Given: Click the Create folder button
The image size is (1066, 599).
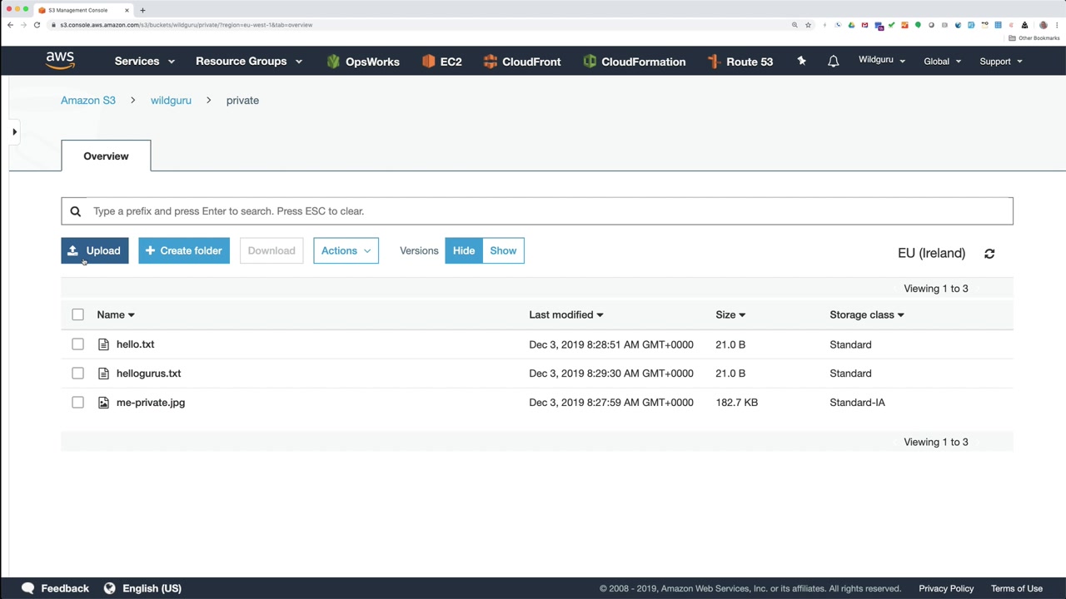Looking at the screenshot, I should [184, 250].
